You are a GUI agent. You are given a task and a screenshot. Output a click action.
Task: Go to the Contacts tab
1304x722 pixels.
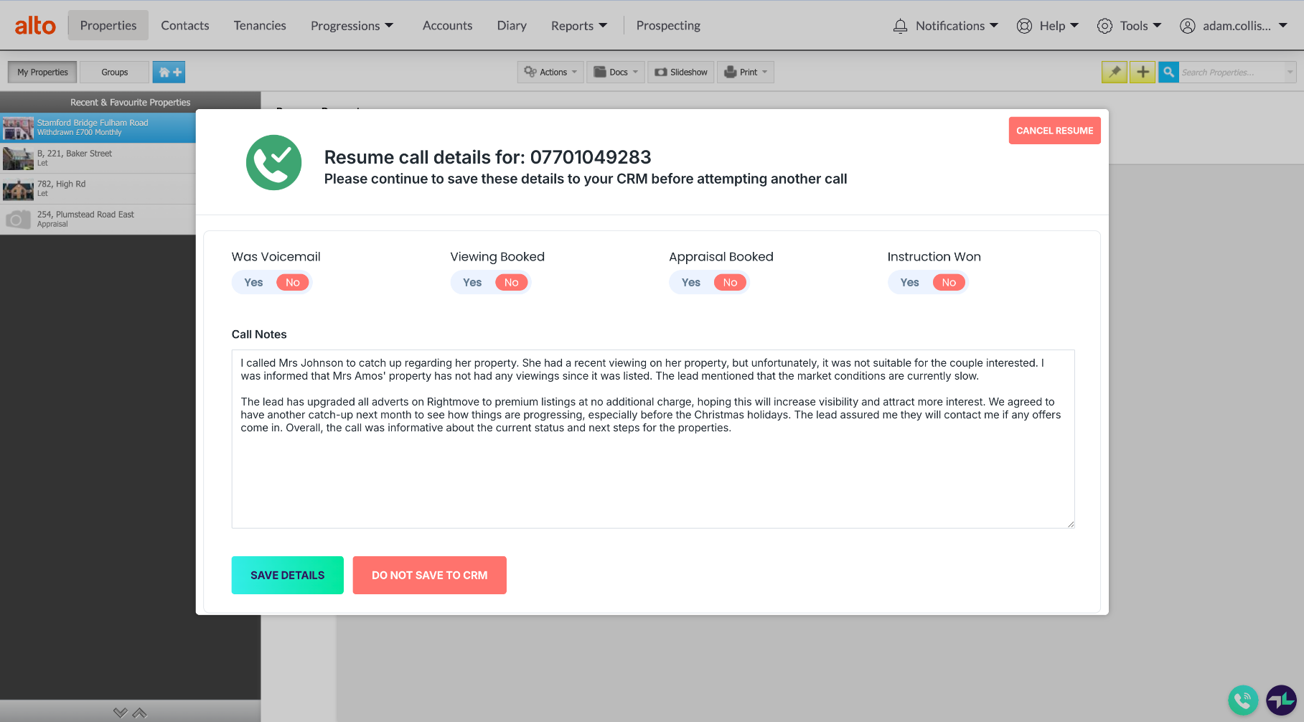(185, 26)
